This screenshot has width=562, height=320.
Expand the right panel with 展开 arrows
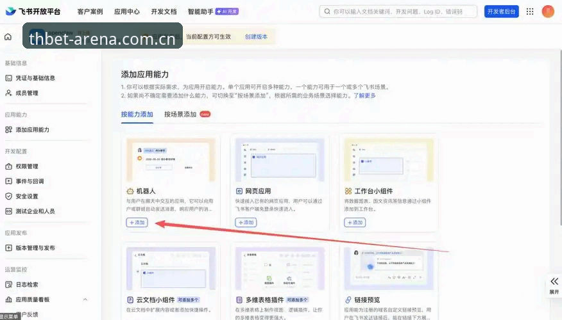click(554, 285)
